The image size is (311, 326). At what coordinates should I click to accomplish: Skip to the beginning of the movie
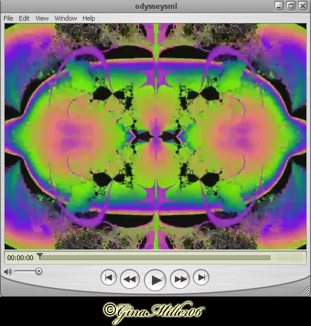108,277
